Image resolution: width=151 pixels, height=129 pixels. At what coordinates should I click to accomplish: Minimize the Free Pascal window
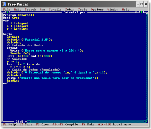(138, 4)
